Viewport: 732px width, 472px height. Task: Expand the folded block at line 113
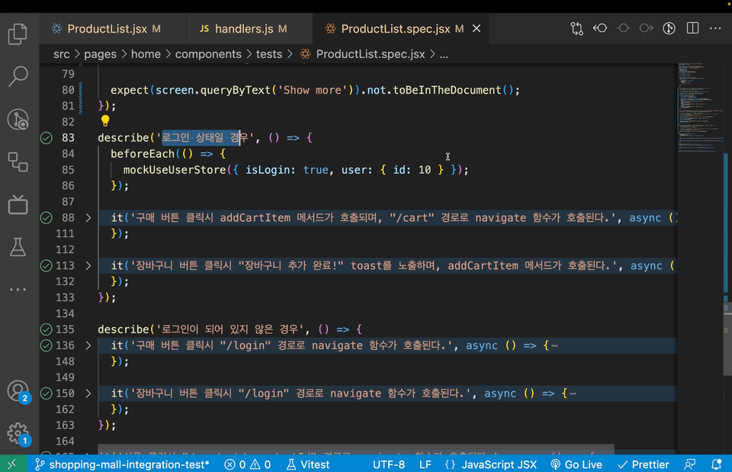88,266
